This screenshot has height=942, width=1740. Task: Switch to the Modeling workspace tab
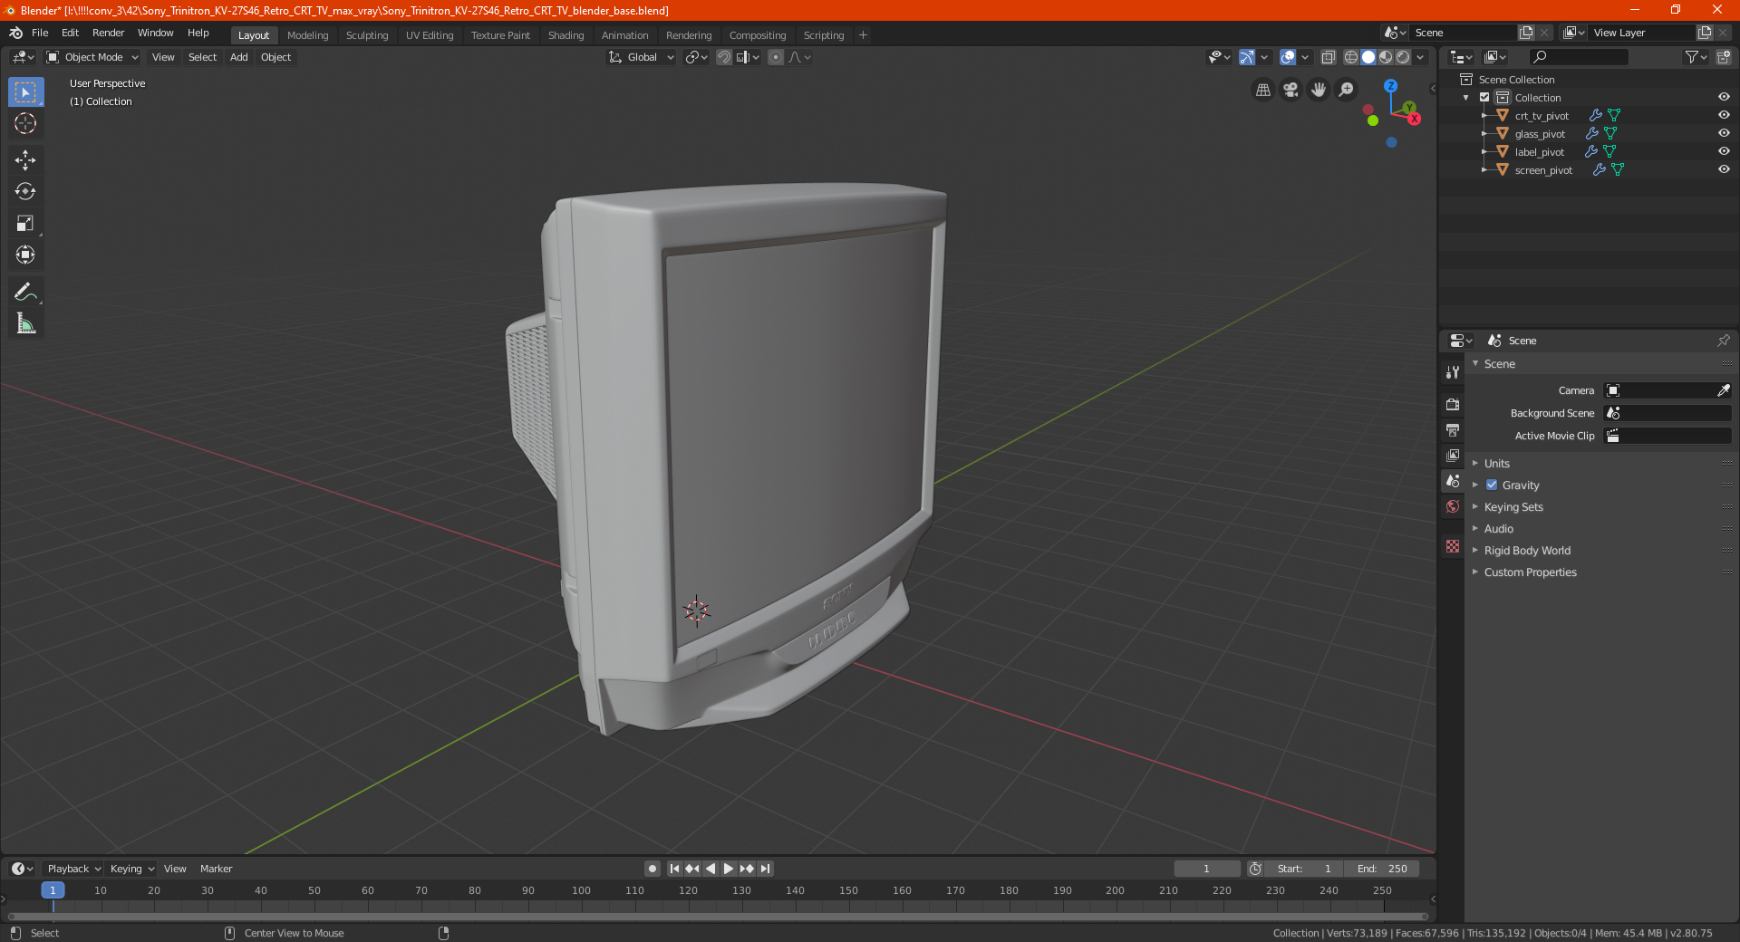(307, 35)
